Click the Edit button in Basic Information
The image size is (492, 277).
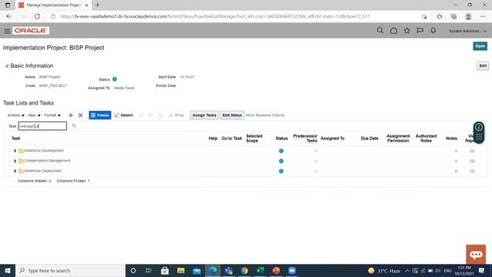point(483,65)
